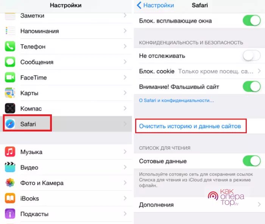Tap the orange iBooks icon
The image size is (265, 224).
[x=10, y=198]
